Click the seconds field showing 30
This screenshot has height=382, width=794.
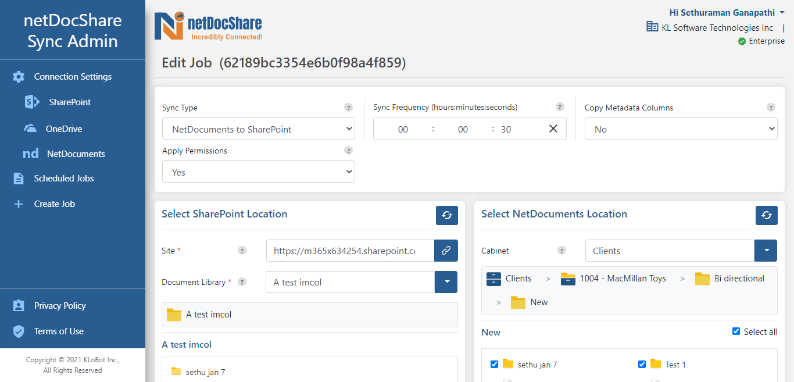point(506,129)
